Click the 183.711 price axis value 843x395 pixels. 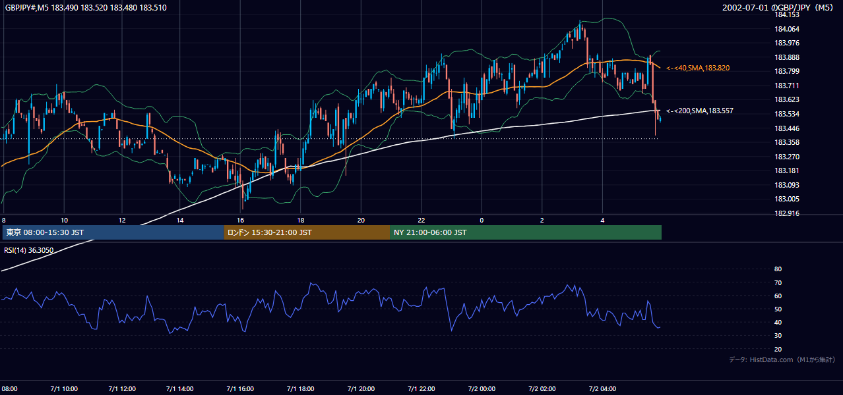tap(787, 86)
